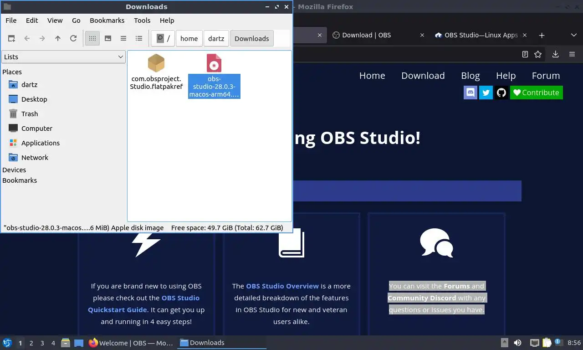The height and width of the screenshot is (350, 583).
Task: Open the File menu
Action: coord(11,21)
